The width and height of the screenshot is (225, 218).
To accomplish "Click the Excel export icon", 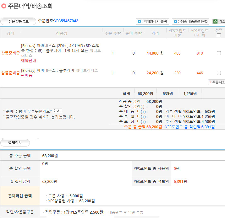I will click(215, 22).
